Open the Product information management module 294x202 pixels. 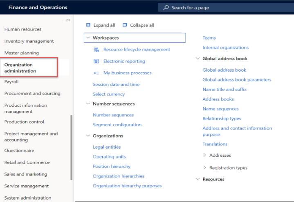(x=26, y=108)
